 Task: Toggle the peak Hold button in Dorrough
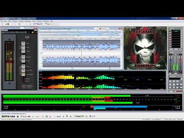click(x=23, y=47)
